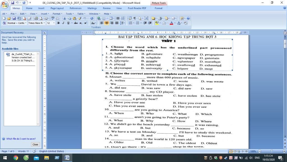Switch to the Page Layout tab
The image size is (287, 162).
coord(57,8)
